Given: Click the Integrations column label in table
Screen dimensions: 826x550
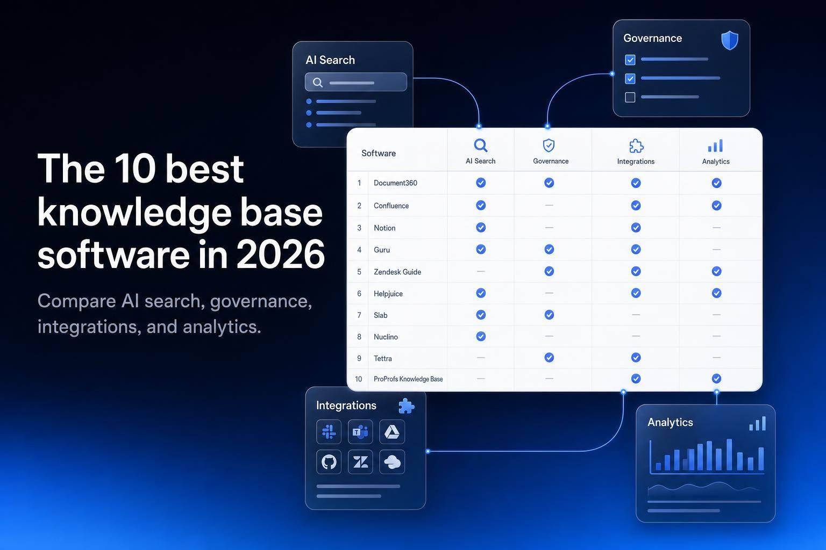Looking at the screenshot, I should pos(636,161).
